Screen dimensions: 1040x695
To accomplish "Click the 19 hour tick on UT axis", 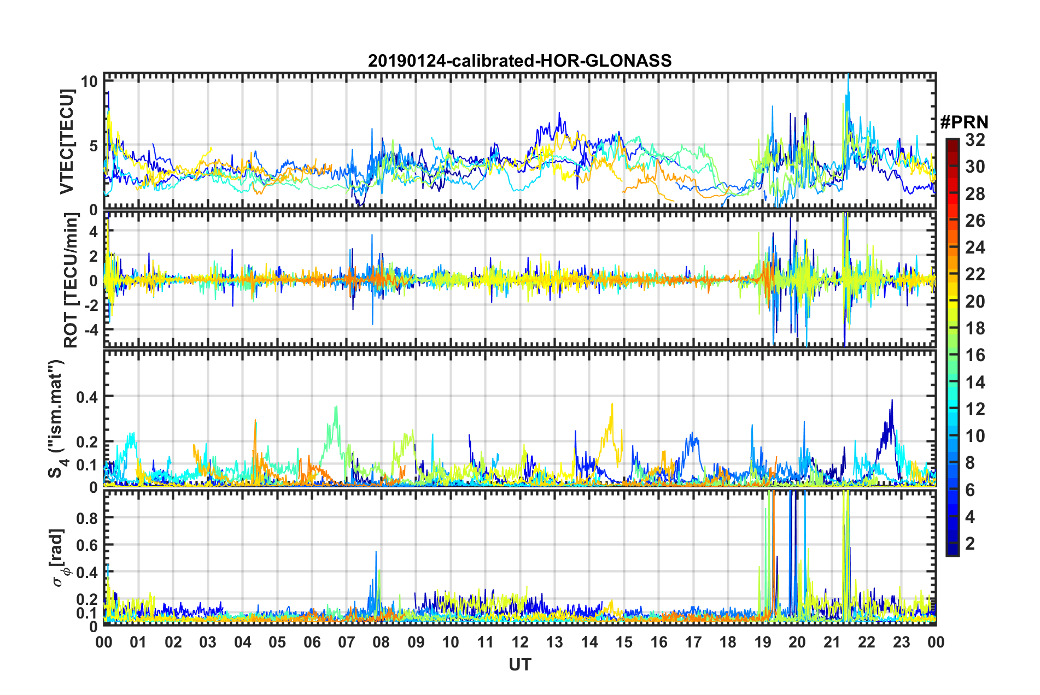I will coord(763,642).
